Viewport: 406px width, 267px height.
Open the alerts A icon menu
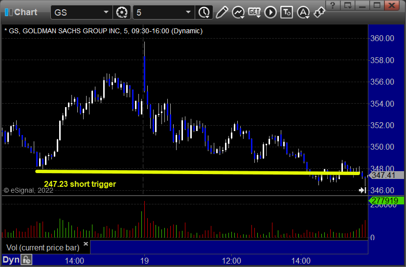click(303, 12)
